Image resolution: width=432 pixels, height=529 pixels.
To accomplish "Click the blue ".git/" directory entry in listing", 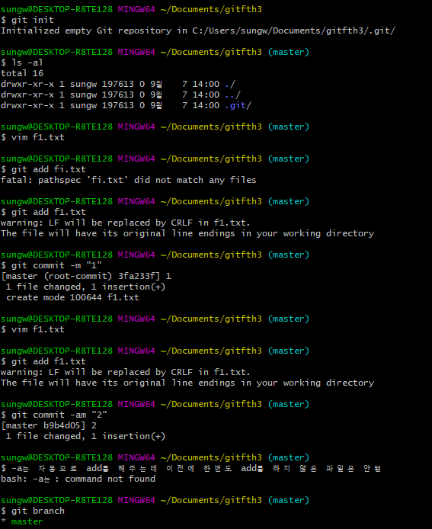I will click(x=238, y=106).
